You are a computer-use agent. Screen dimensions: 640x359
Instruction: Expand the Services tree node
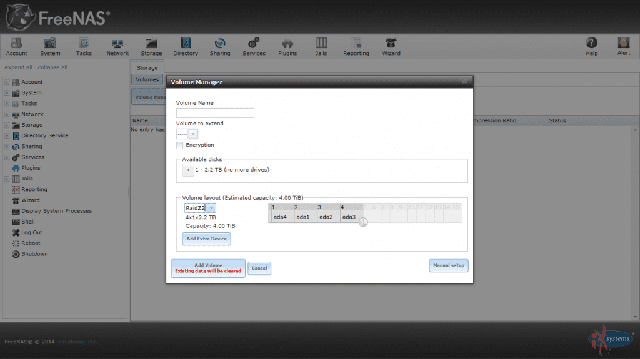click(6, 157)
